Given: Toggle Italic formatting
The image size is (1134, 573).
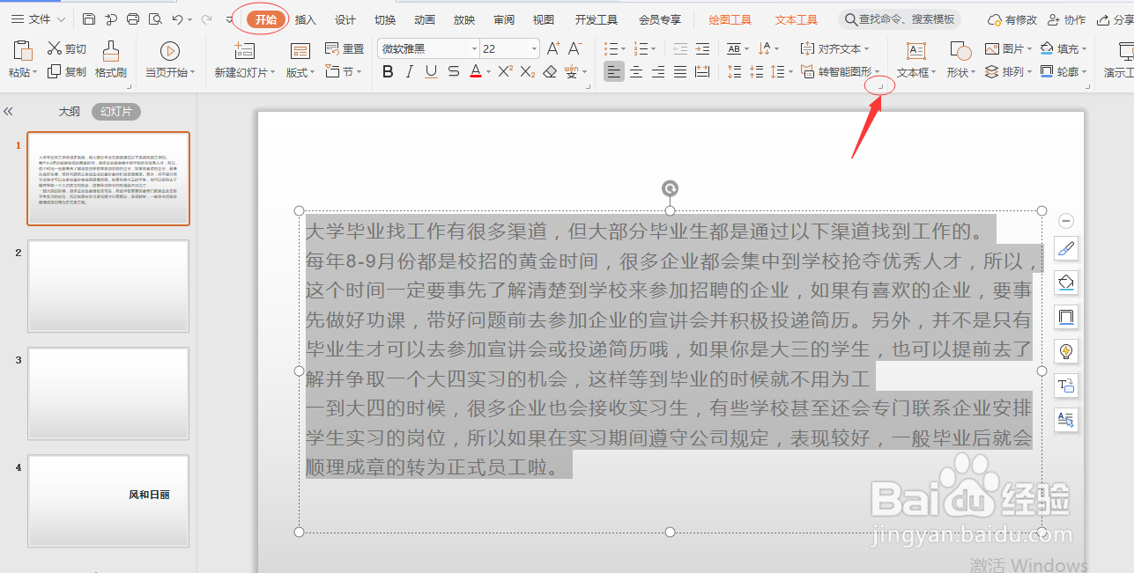Looking at the screenshot, I should coord(410,72).
